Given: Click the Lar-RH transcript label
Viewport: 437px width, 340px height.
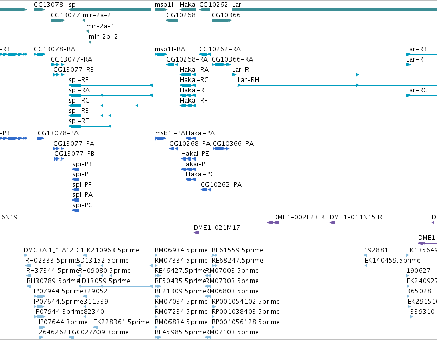Looking at the screenshot, I should pos(249,80).
